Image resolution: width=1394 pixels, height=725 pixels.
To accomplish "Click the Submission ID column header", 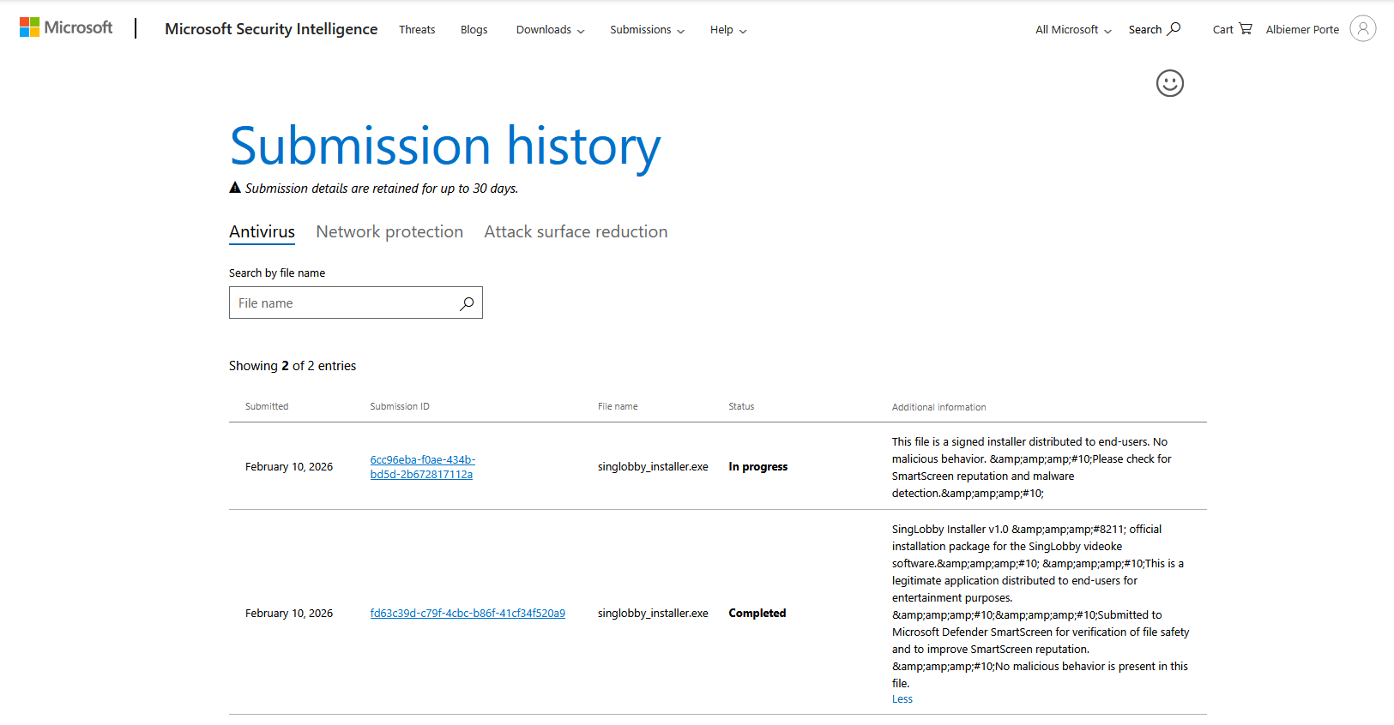I will point(400,407).
